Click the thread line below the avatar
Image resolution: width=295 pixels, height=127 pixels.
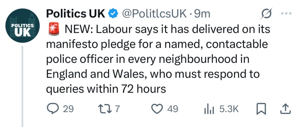22,86
